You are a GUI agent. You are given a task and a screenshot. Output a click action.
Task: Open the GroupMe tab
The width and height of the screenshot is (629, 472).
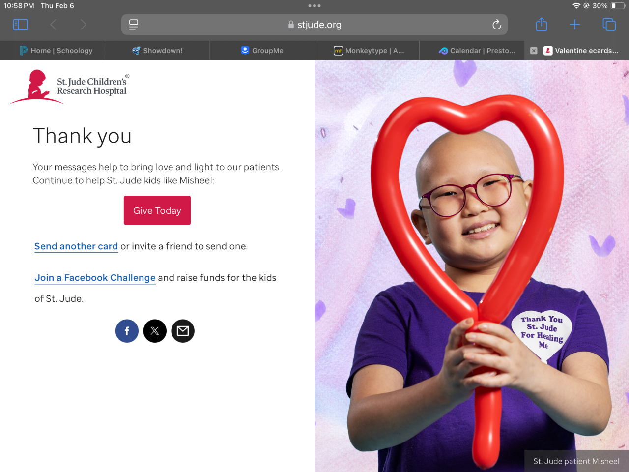262,51
